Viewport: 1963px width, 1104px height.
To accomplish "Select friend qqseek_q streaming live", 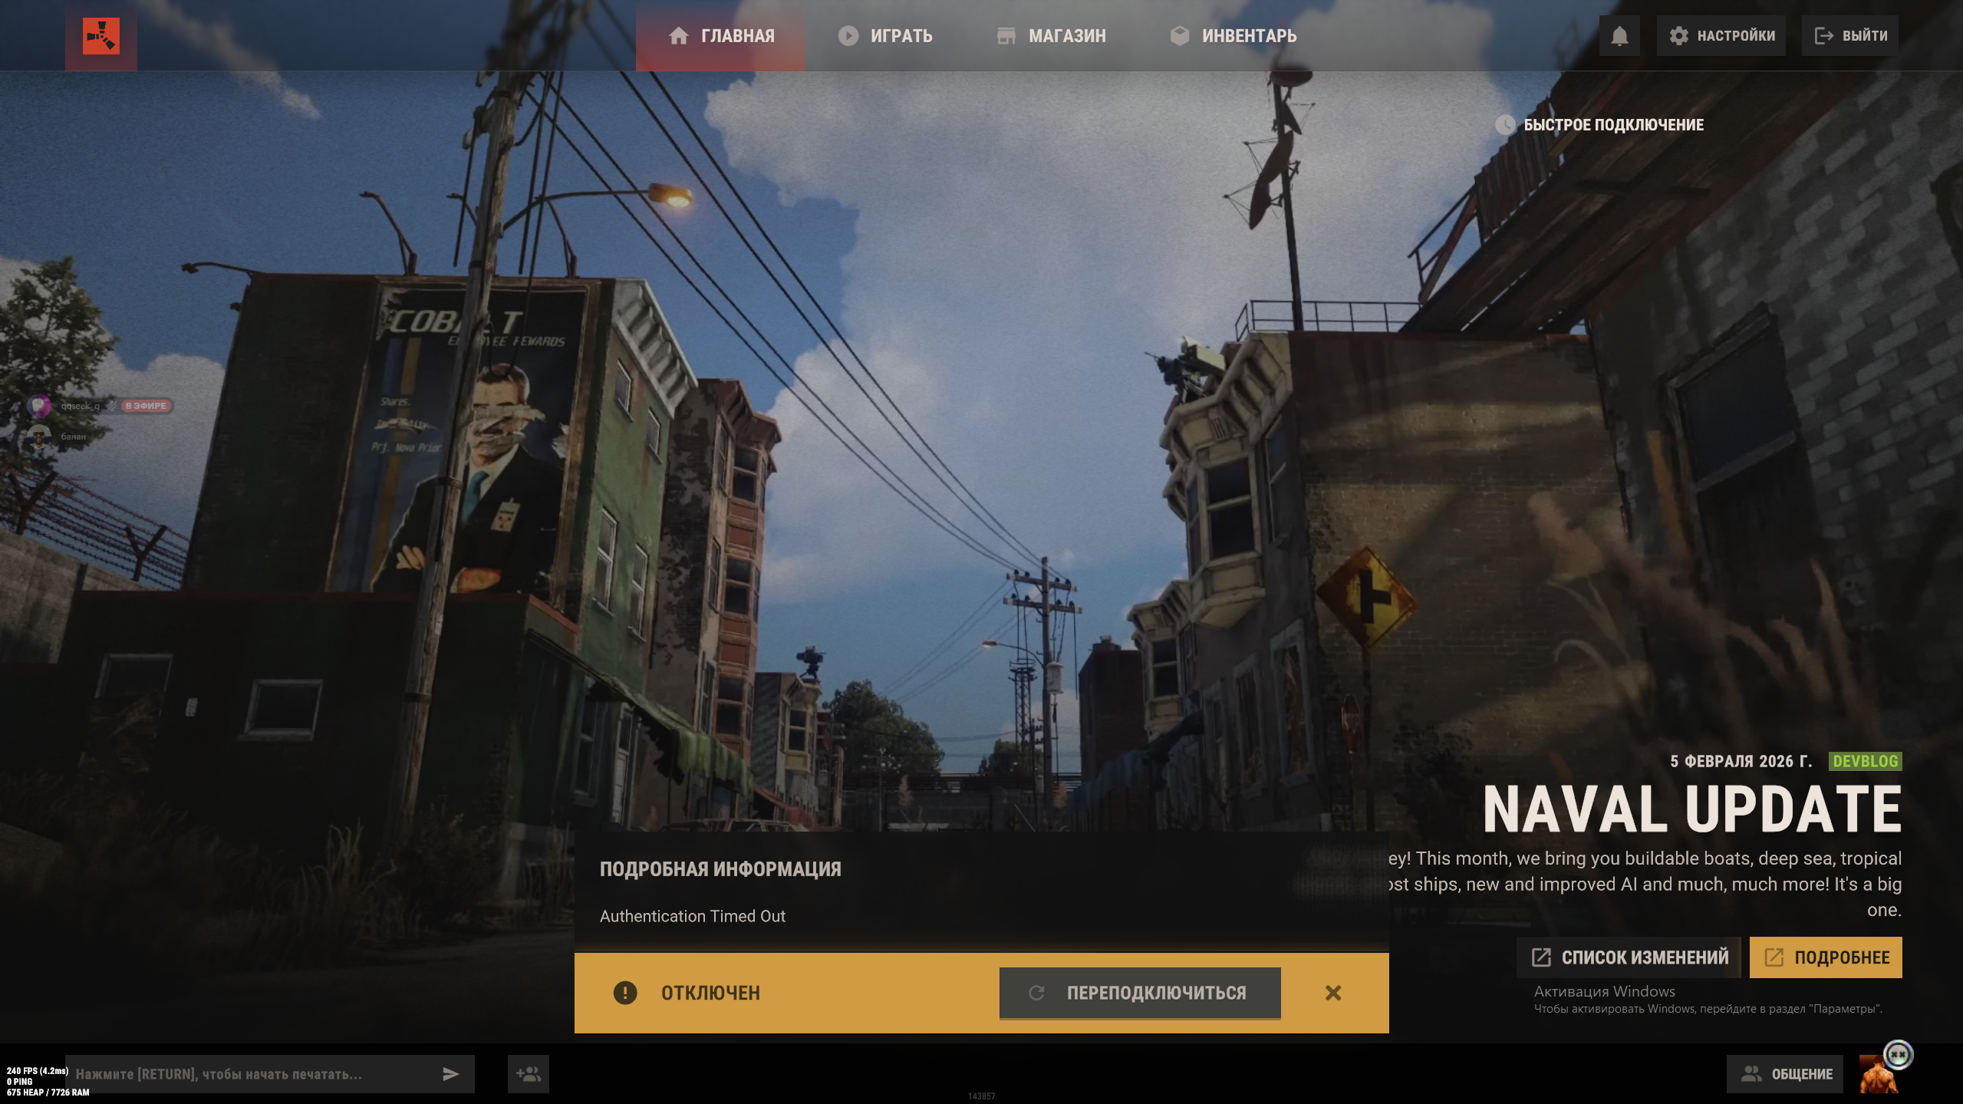I will point(80,406).
